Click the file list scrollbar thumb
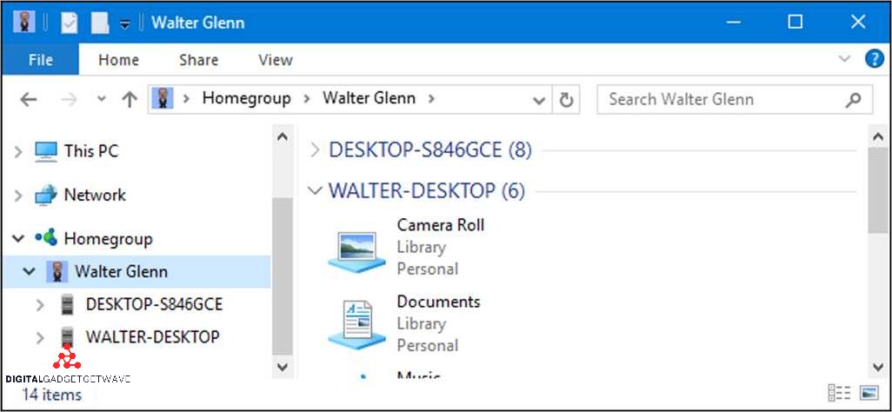Screen dimensions: 892x412 coord(878,191)
